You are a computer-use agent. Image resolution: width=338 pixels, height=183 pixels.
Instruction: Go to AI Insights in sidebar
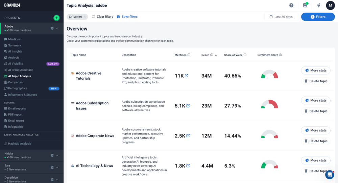(x=15, y=52)
